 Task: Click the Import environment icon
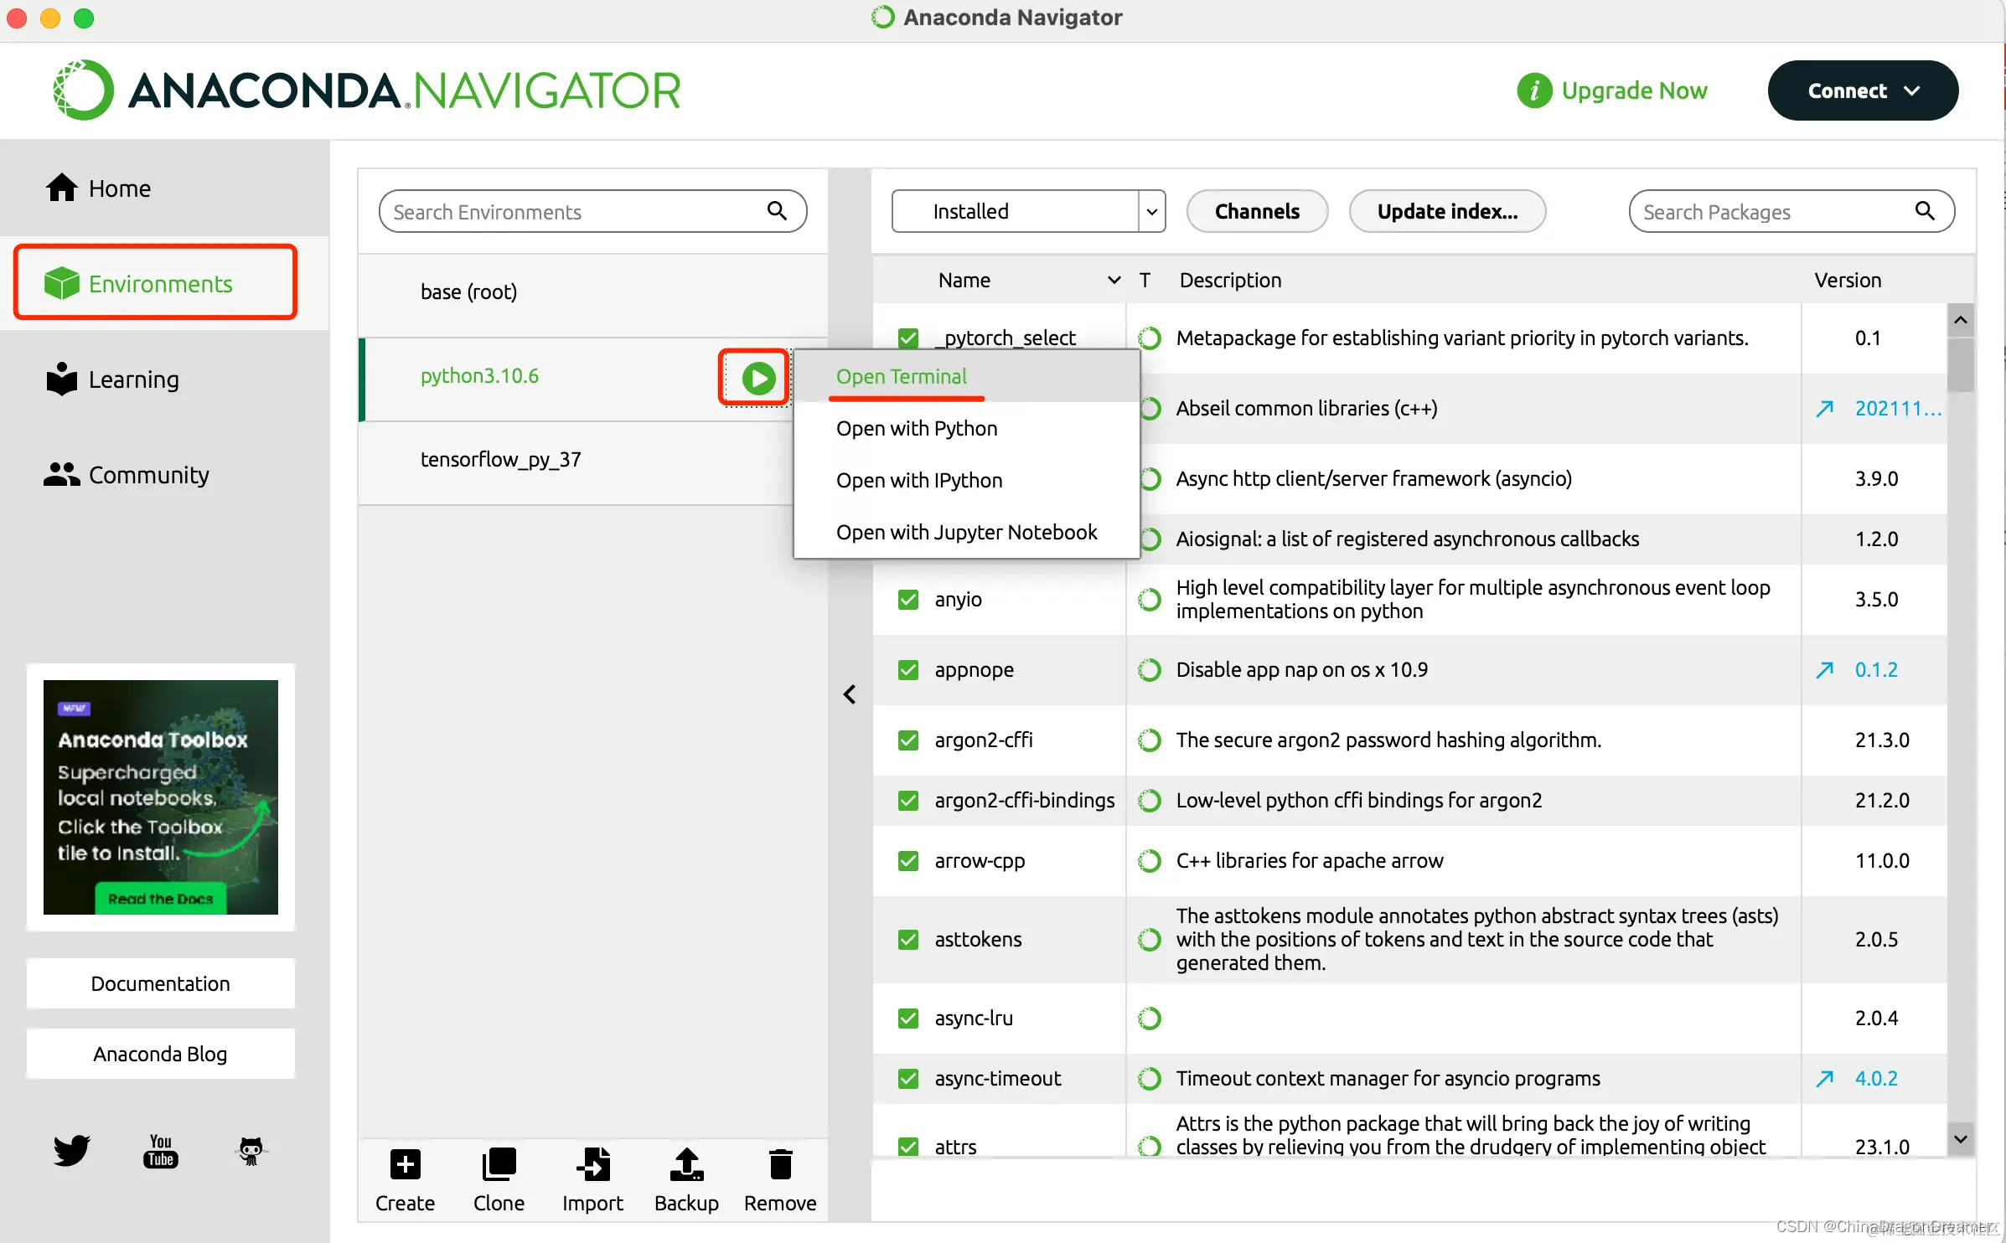tap(592, 1164)
